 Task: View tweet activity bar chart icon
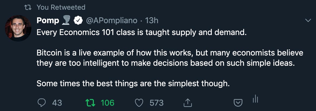click(255, 99)
